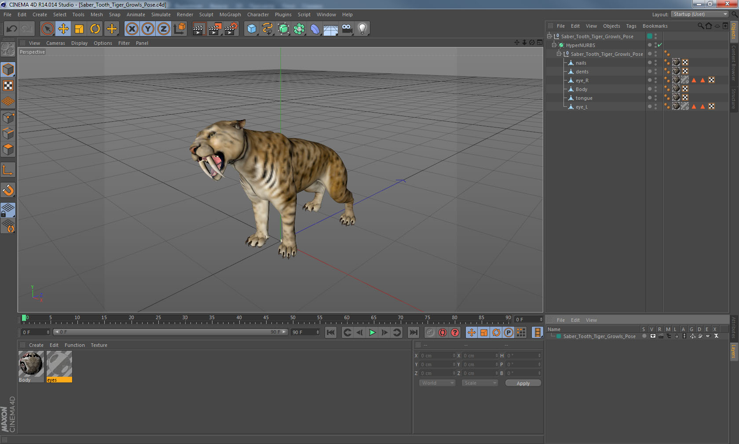Click the material tag on the dents row
739x444 pixels.
677,71
